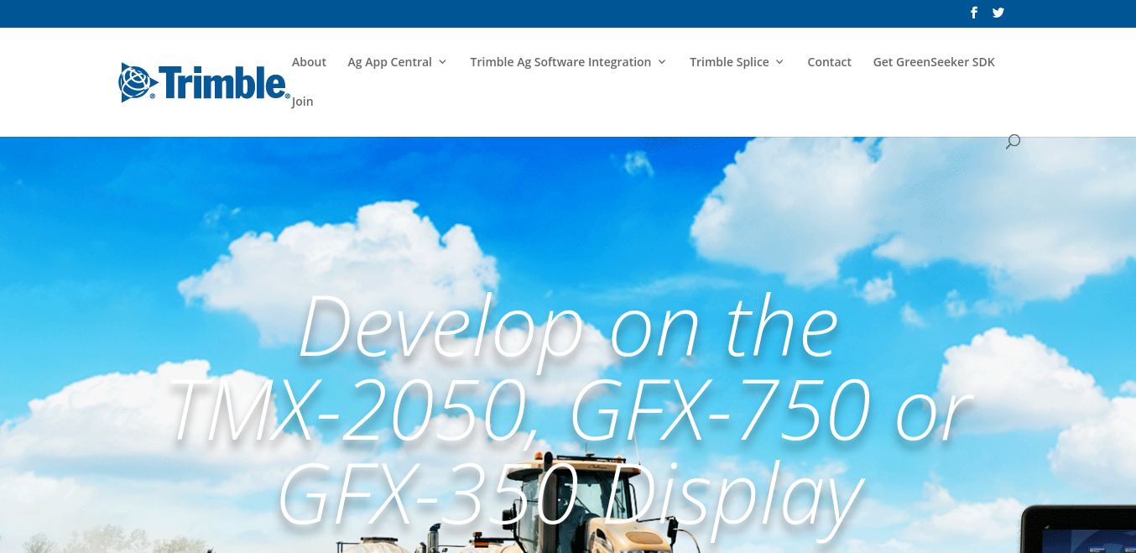Open Get GreenSeeker SDK link
Viewport: 1136px width, 553px height.
click(x=934, y=62)
